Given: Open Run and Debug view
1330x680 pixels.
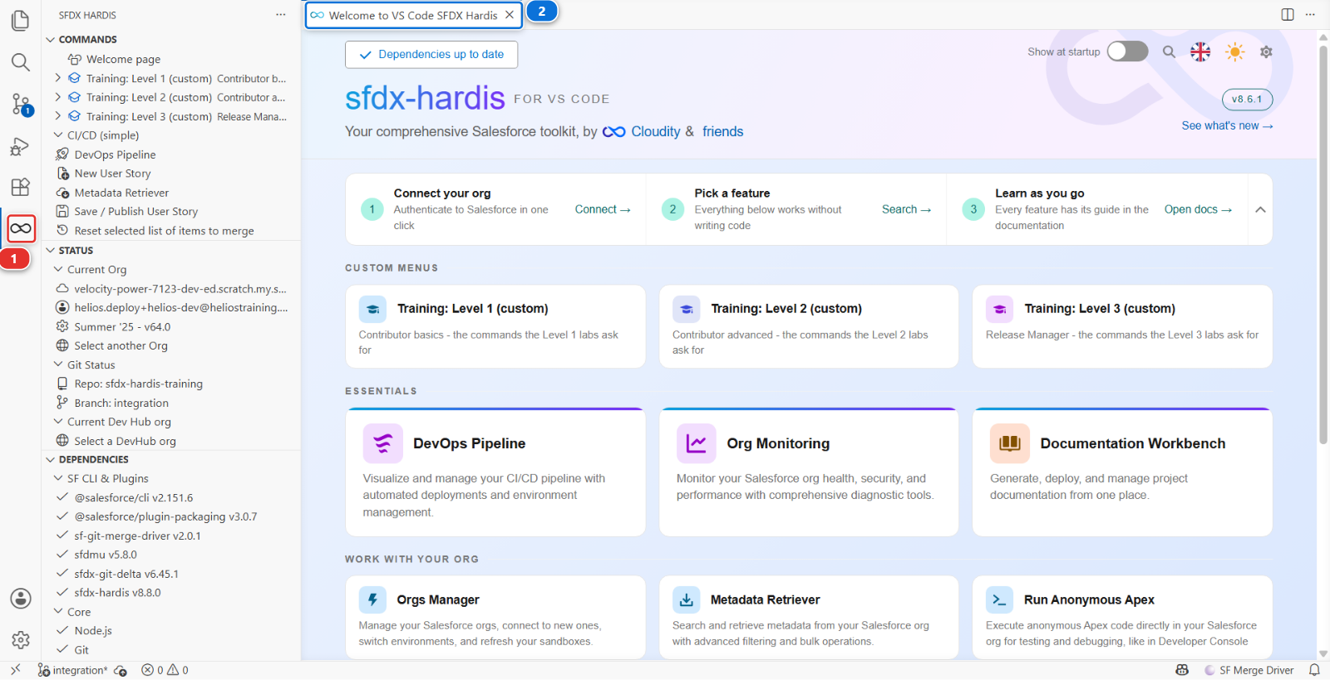Looking at the screenshot, I should click(21, 146).
